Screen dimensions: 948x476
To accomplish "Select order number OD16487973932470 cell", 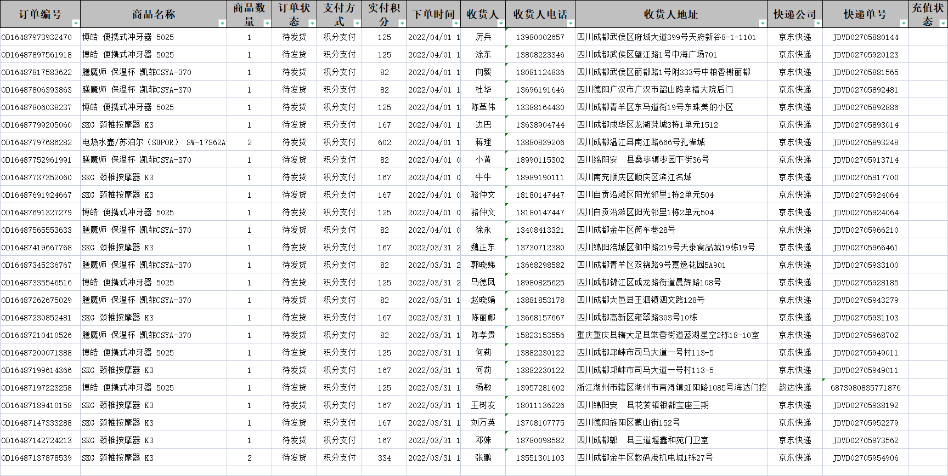I will coord(40,37).
